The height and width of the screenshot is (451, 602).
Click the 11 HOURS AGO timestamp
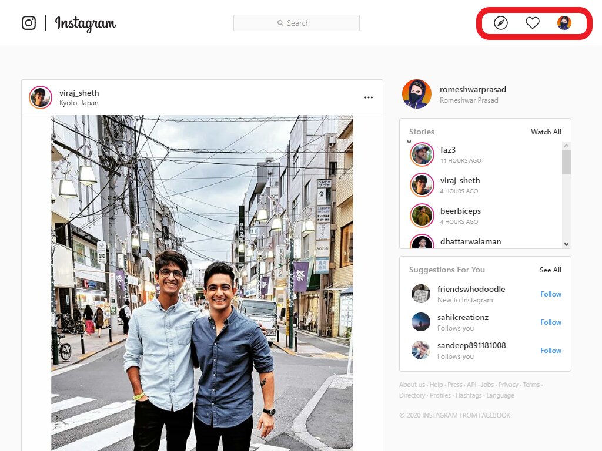[x=461, y=161]
